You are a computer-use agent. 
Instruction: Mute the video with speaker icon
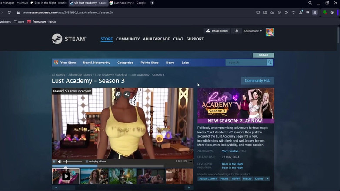point(60,161)
